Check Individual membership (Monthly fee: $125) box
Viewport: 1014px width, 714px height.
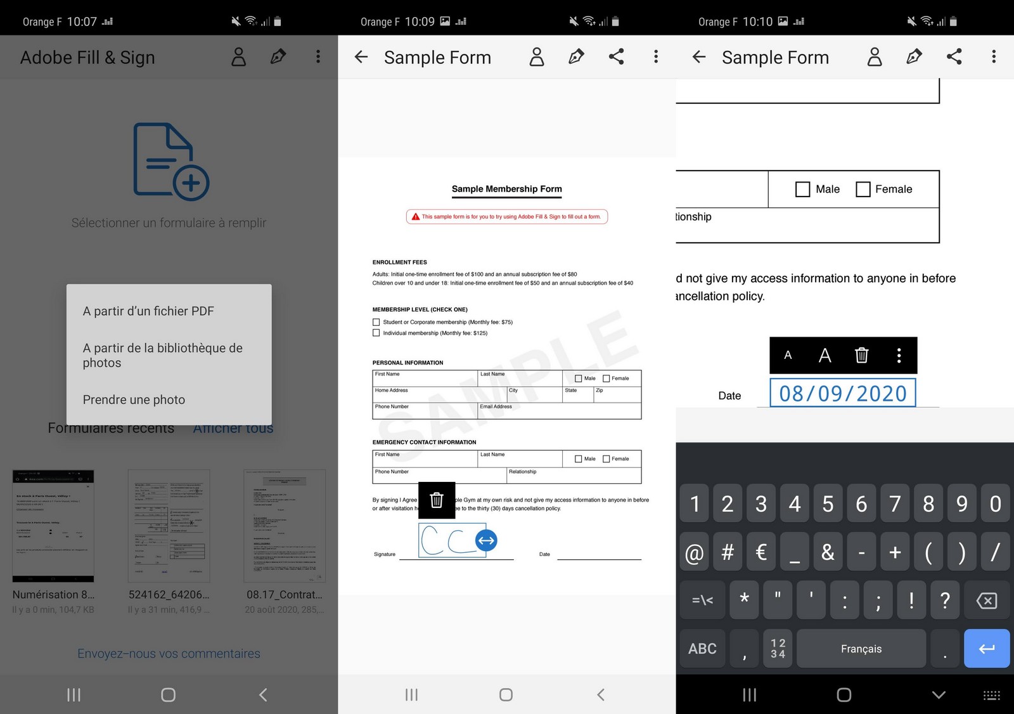point(376,333)
